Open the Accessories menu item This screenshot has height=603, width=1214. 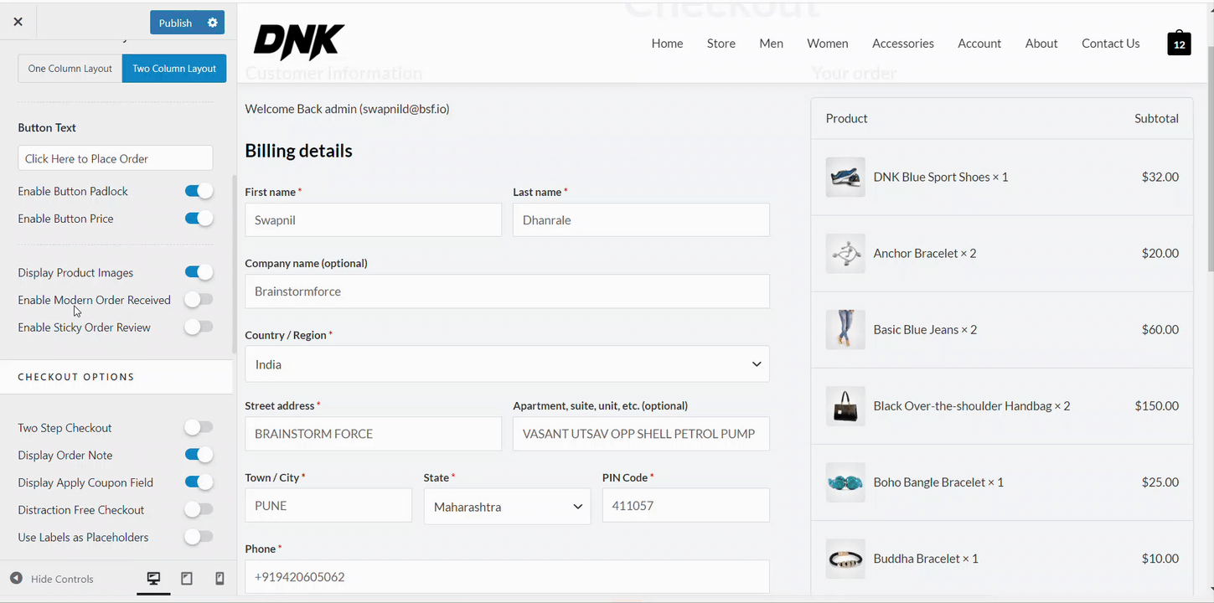(903, 44)
